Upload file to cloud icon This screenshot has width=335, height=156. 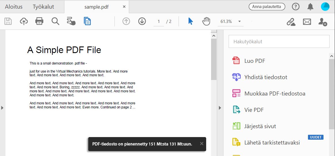24,21
